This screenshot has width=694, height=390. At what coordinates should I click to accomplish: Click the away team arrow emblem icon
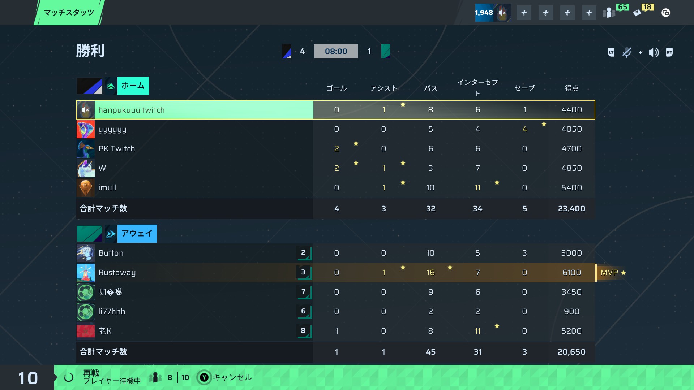click(x=111, y=234)
